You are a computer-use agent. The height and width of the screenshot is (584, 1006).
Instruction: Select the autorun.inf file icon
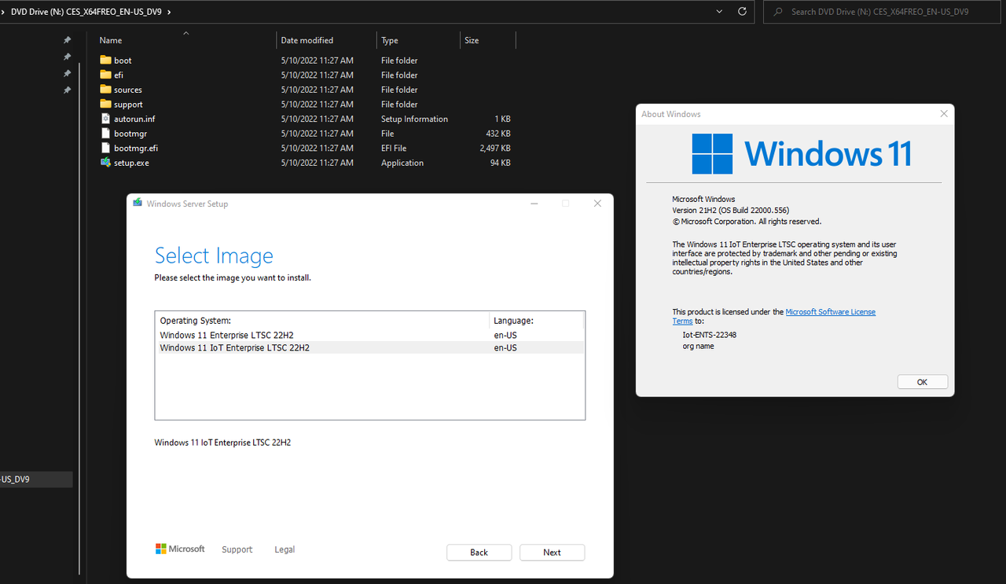pos(106,119)
